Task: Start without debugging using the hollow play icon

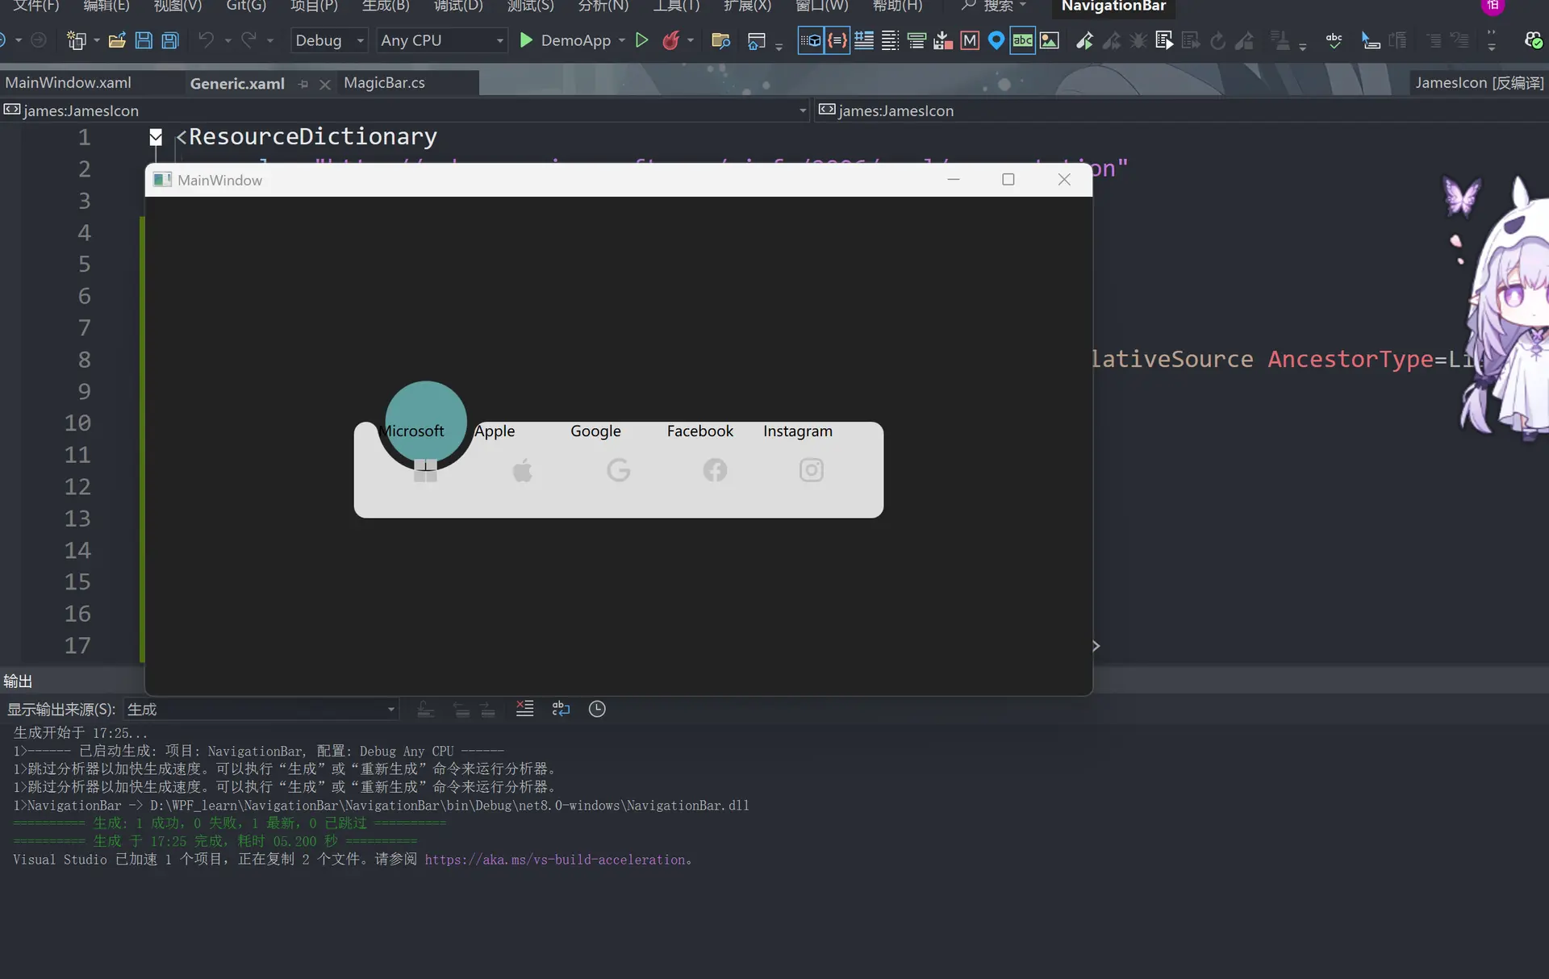Action: [x=642, y=40]
